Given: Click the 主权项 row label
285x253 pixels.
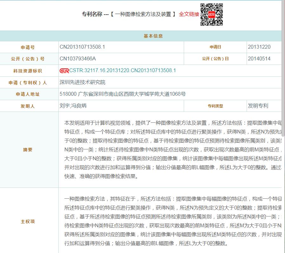Looking at the screenshot, I should point(28,222).
